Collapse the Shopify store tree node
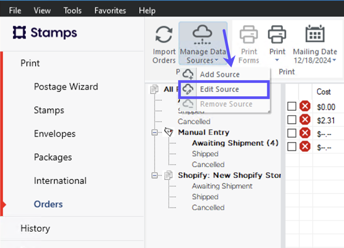Screen dimensions: 344x248 [154, 175]
